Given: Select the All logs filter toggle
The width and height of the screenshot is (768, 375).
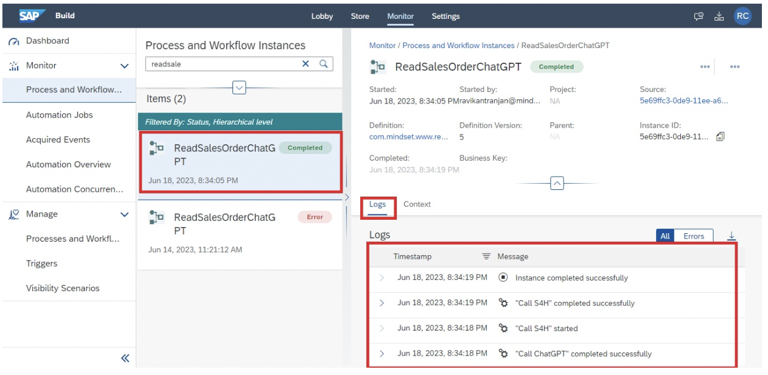Looking at the screenshot, I should point(665,236).
